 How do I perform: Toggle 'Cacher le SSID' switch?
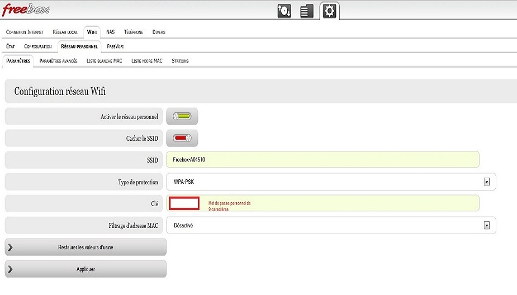pos(182,138)
